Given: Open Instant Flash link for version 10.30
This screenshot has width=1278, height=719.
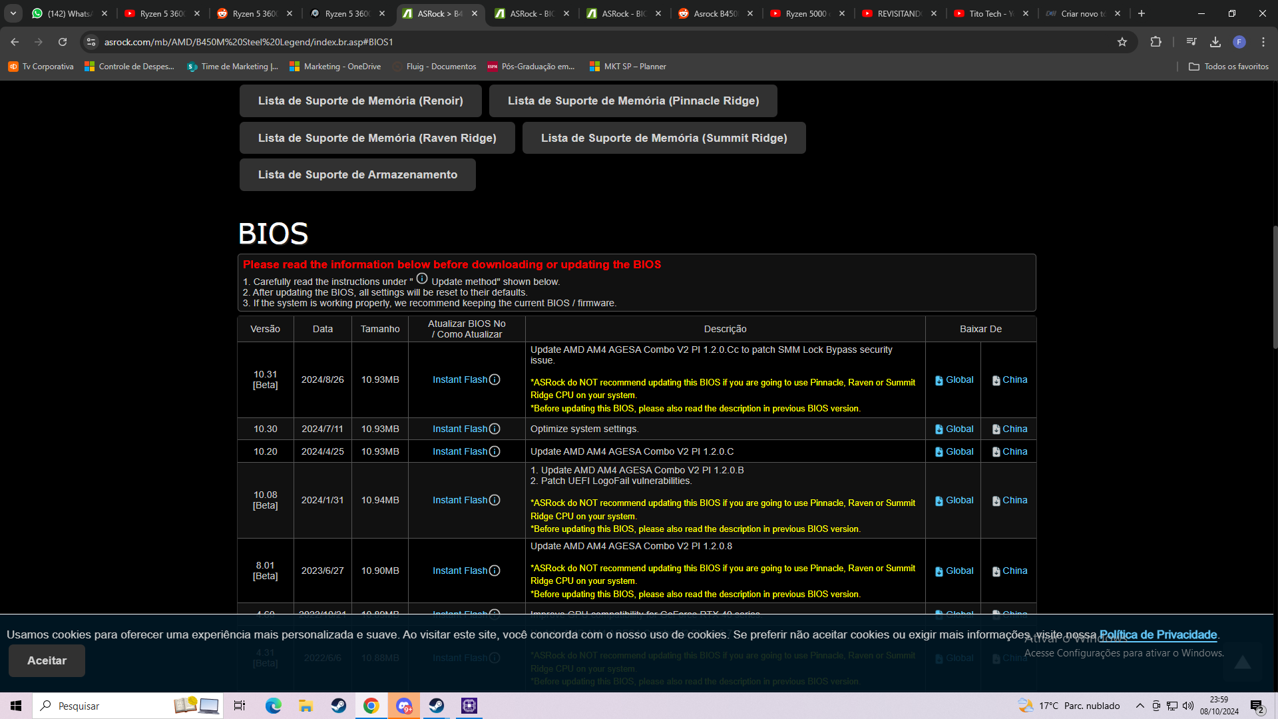Looking at the screenshot, I should tap(460, 429).
